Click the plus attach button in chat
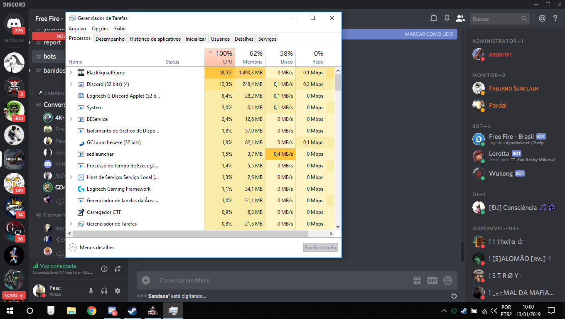The height and width of the screenshot is (319, 565). pos(146,280)
